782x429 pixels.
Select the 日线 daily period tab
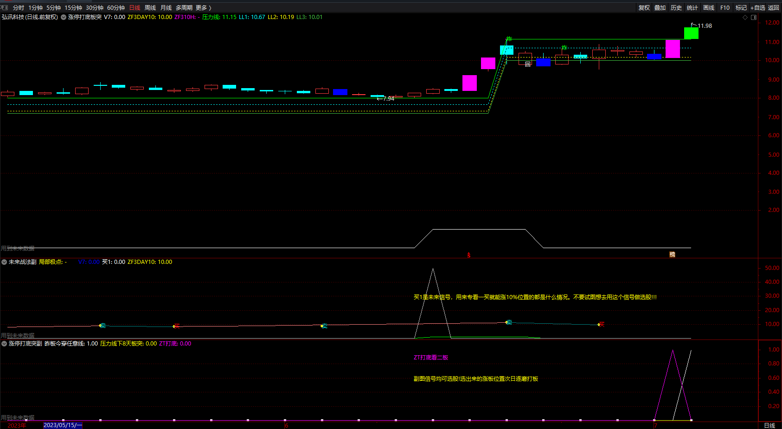pos(135,7)
